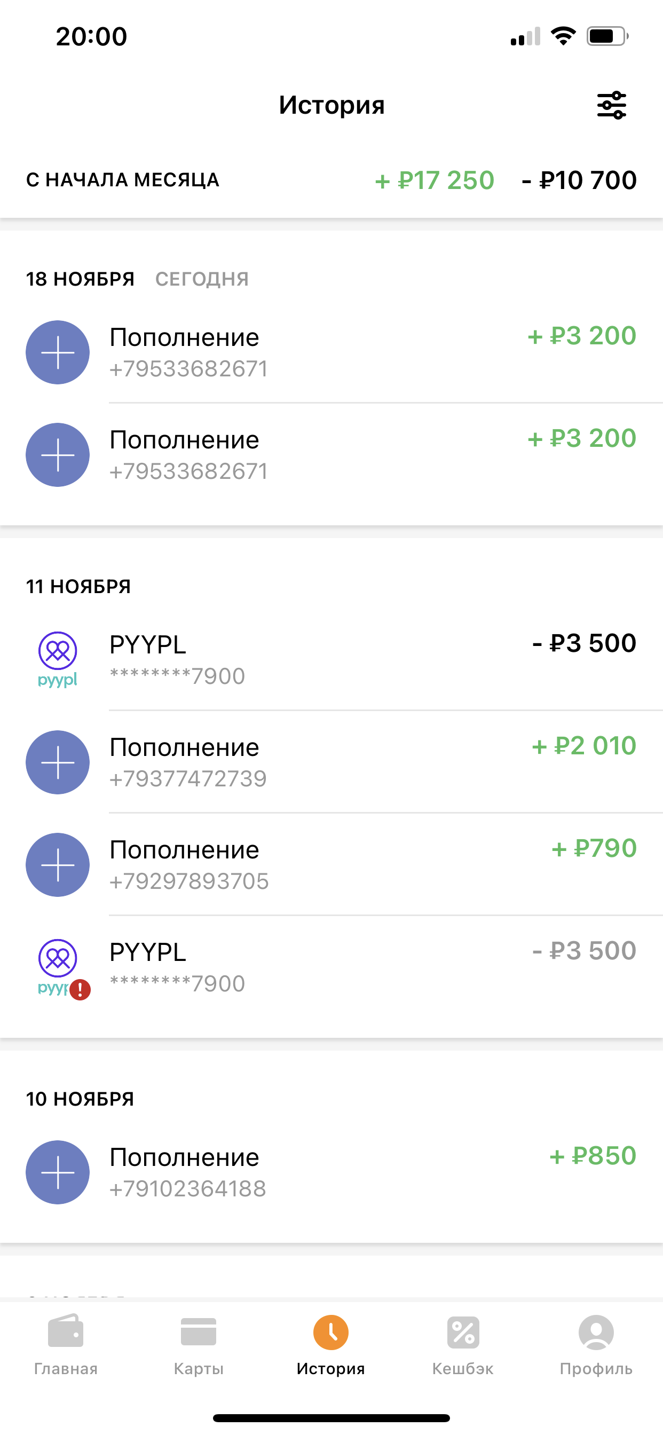The image size is (663, 1435).
Task: Tap the red error badge on failed PYYPL payment
Action: point(80,989)
